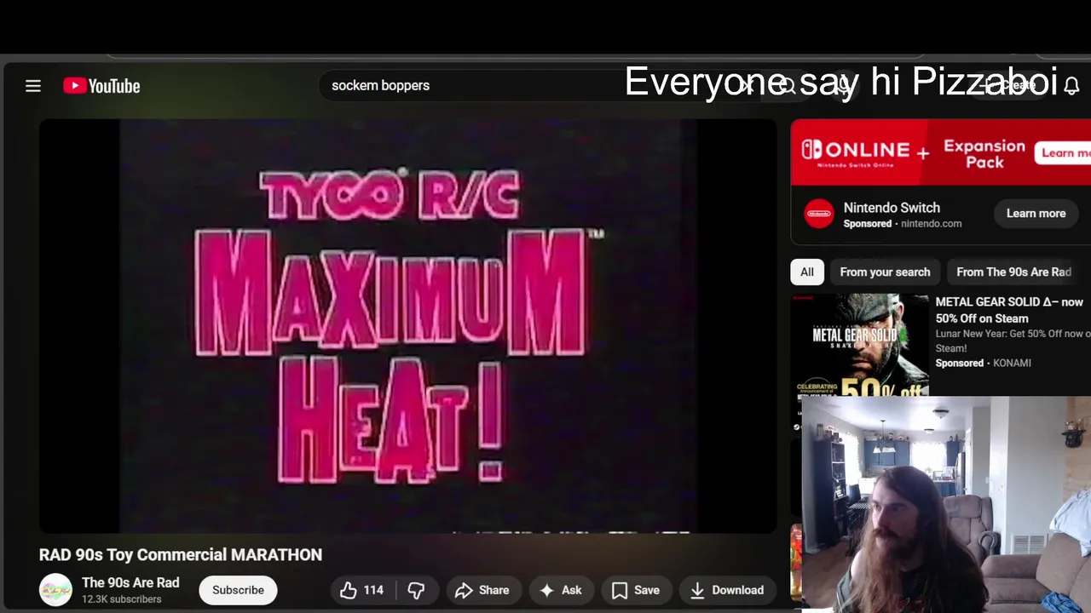Click Learn more on Nintendo Switch ad

(x=1036, y=214)
